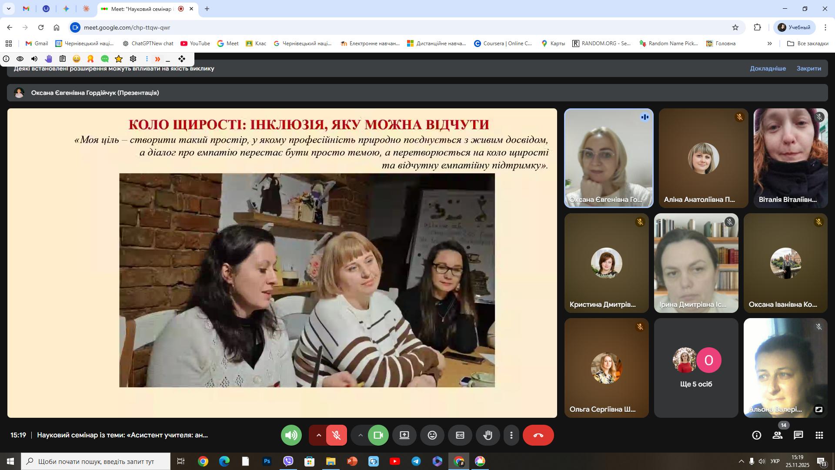Show the participants list

[x=778, y=435]
